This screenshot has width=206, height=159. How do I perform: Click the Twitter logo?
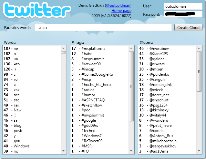[37, 11]
